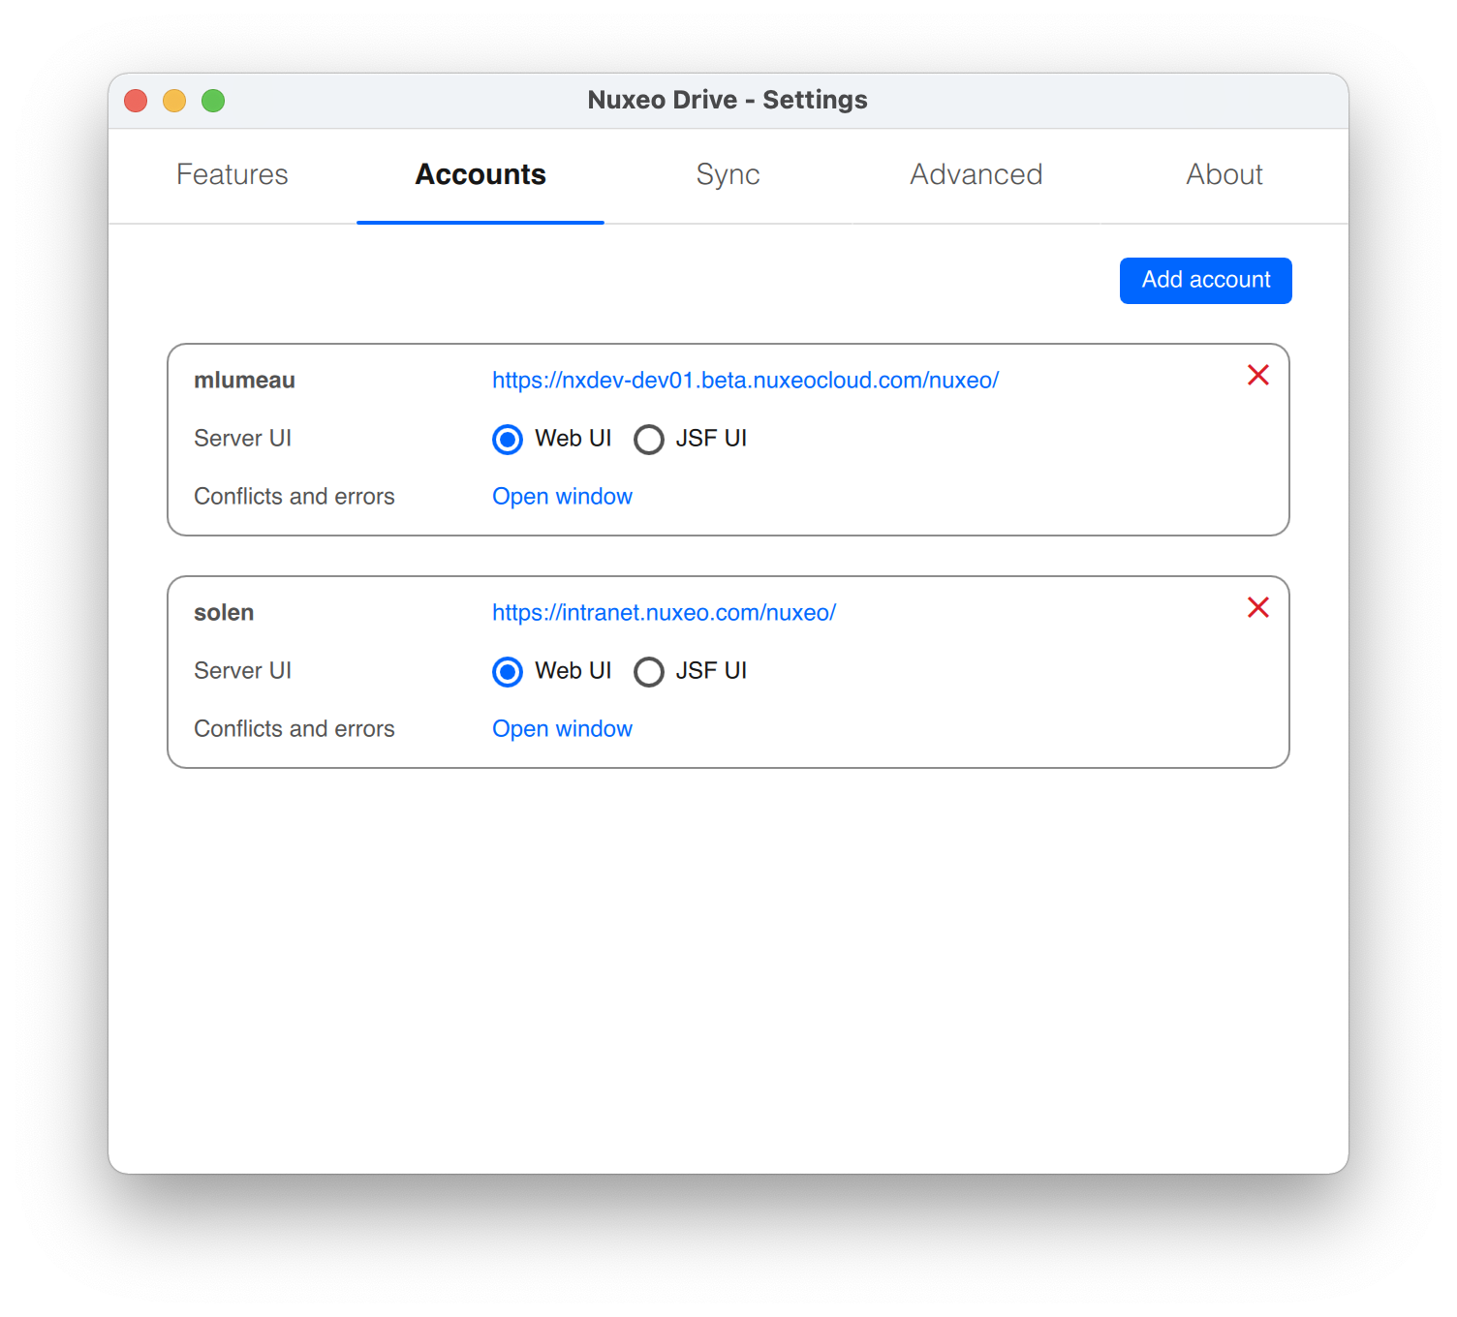1457x1317 pixels.
Task: Switch to the Accounts tab
Action: click(x=480, y=175)
